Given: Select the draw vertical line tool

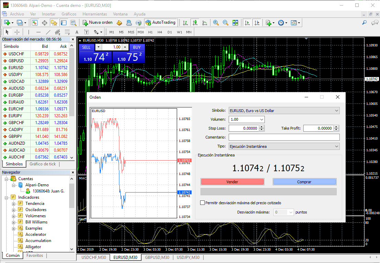Looking at the screenshot, I should coord(29,32).
